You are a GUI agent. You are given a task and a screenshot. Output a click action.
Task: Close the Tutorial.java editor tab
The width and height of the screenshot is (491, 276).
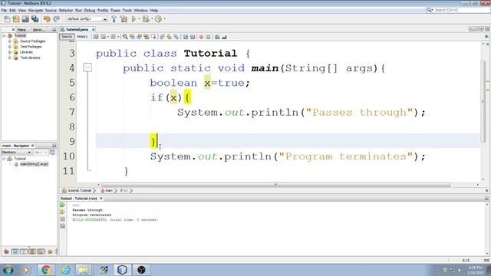point(94,29)
